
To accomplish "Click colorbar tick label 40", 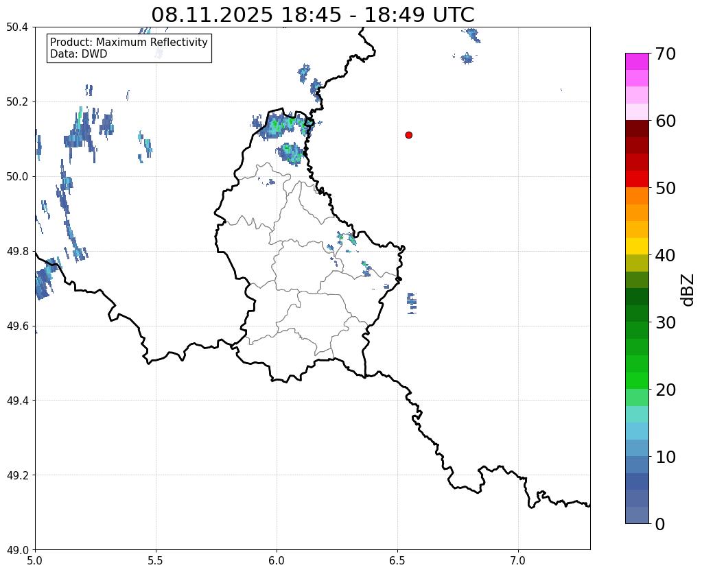I will pyautogui.click(x=666, y=255).
